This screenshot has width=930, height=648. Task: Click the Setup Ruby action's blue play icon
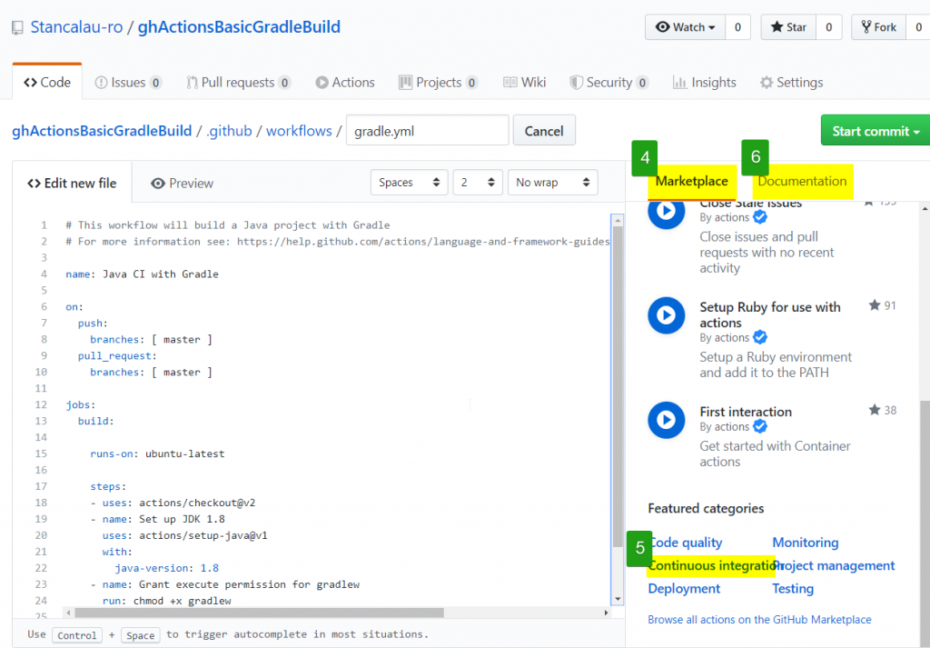666,315
